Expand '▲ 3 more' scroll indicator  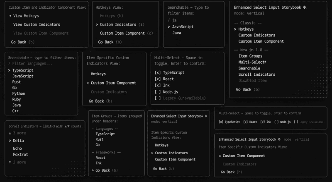coord(17,133)
